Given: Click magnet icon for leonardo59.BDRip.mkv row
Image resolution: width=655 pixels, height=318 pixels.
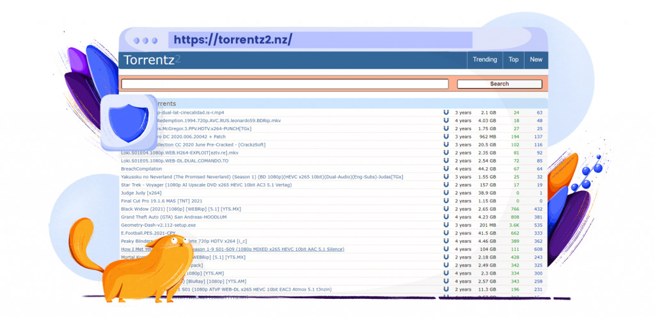Looking at the screenshot, I should click(x=446, y=121).
